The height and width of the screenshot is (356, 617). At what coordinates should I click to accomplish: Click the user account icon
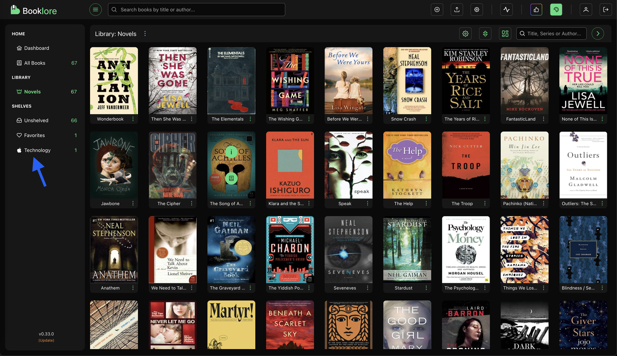coord(586,9)
